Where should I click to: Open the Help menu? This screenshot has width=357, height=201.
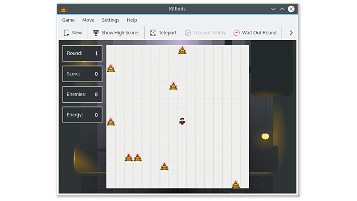coord(132,20)
